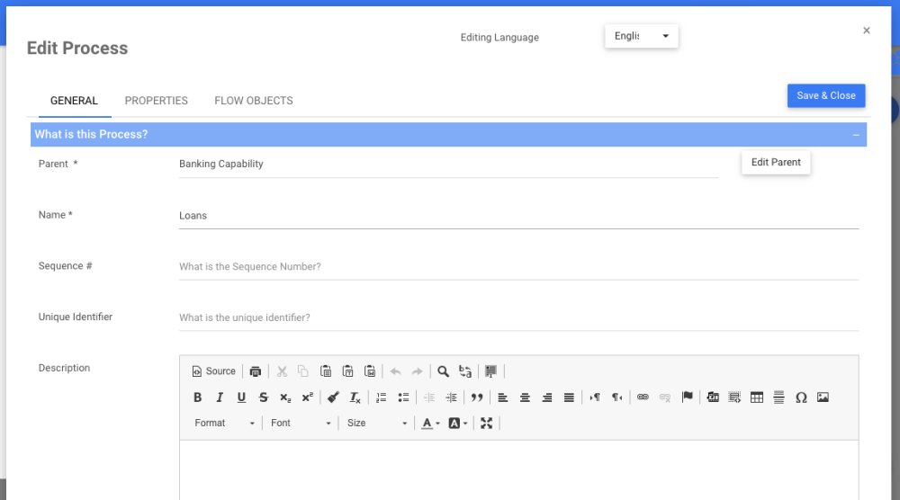Switch to the Flow Objects tab

point(254,101)
